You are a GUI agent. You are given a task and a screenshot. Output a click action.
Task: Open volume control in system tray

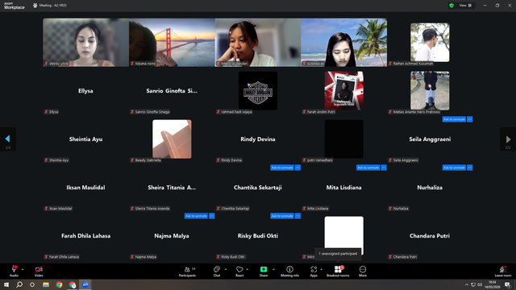480,284
